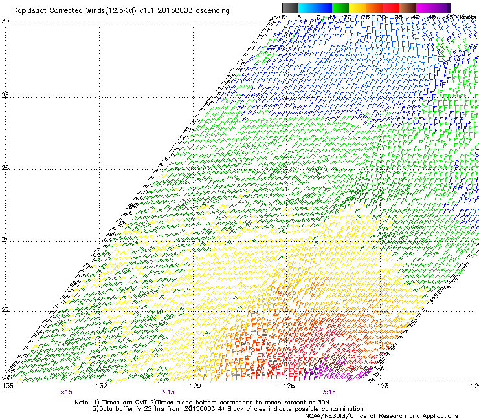This screenshot has height=420, width=479.
Task: Click the longitude label '-132'
Action: [x=100, y=386]
